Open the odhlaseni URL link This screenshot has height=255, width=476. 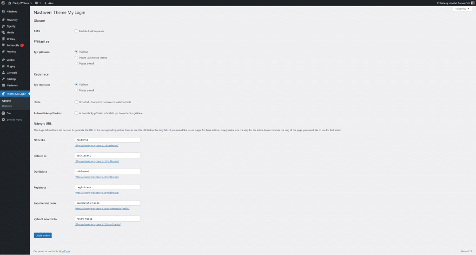97,177
